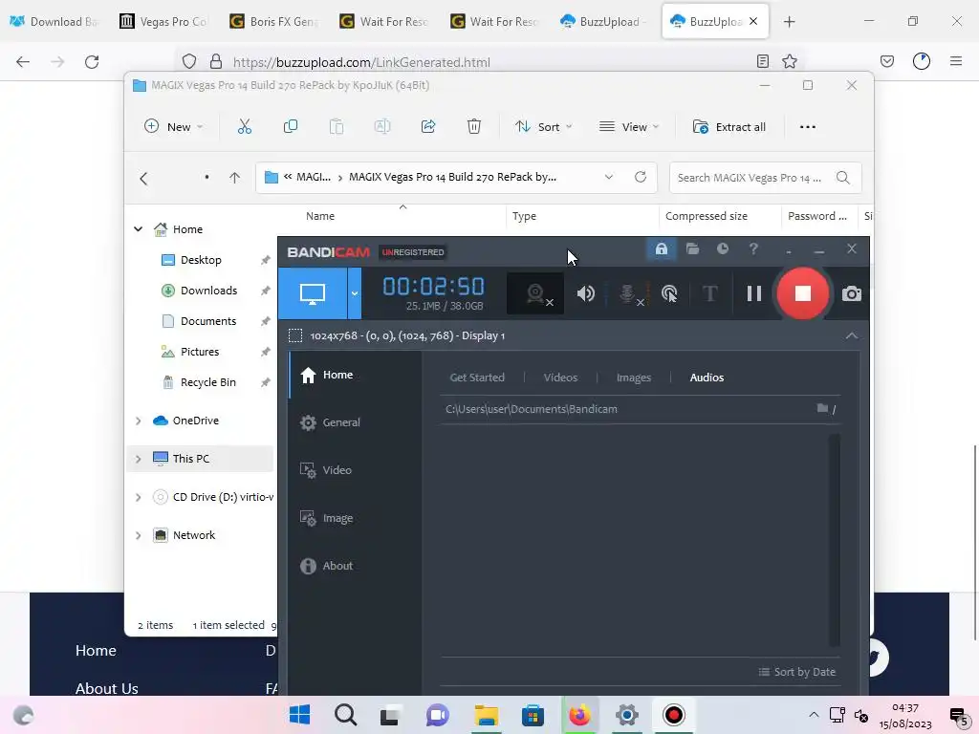Switch to the Videos tab
The width and height of the screenshot is (979, 734).
(x=560, y=378)
